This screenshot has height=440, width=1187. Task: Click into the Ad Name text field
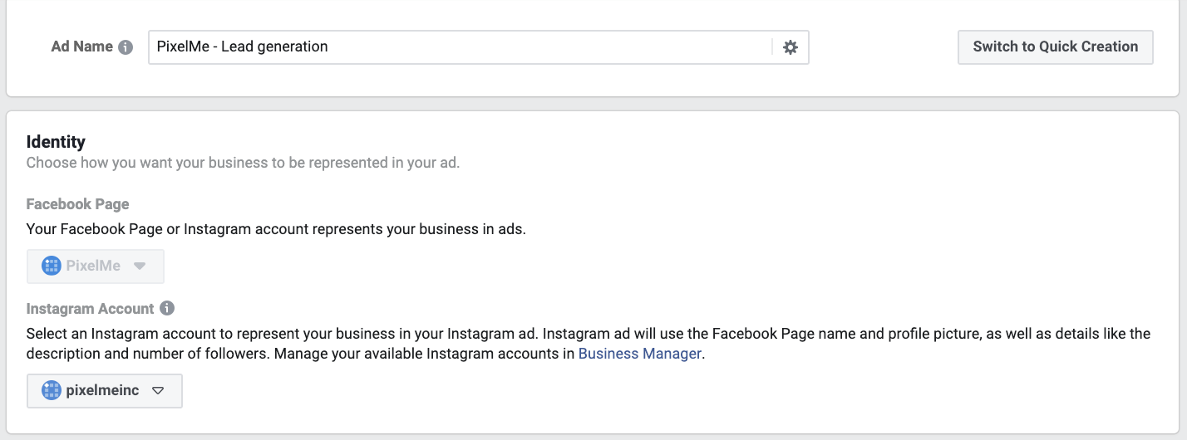(x=460, y=47)
